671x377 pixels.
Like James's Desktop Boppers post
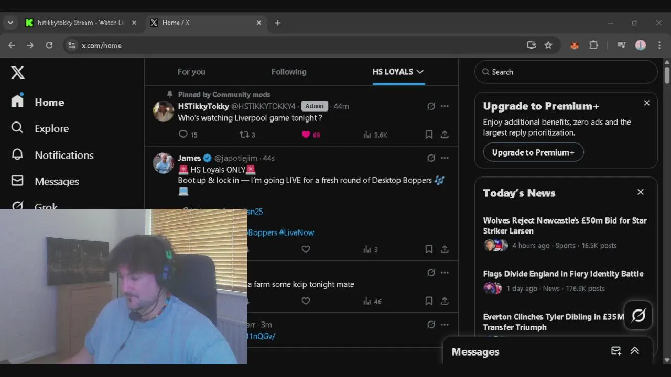point(306,249)
